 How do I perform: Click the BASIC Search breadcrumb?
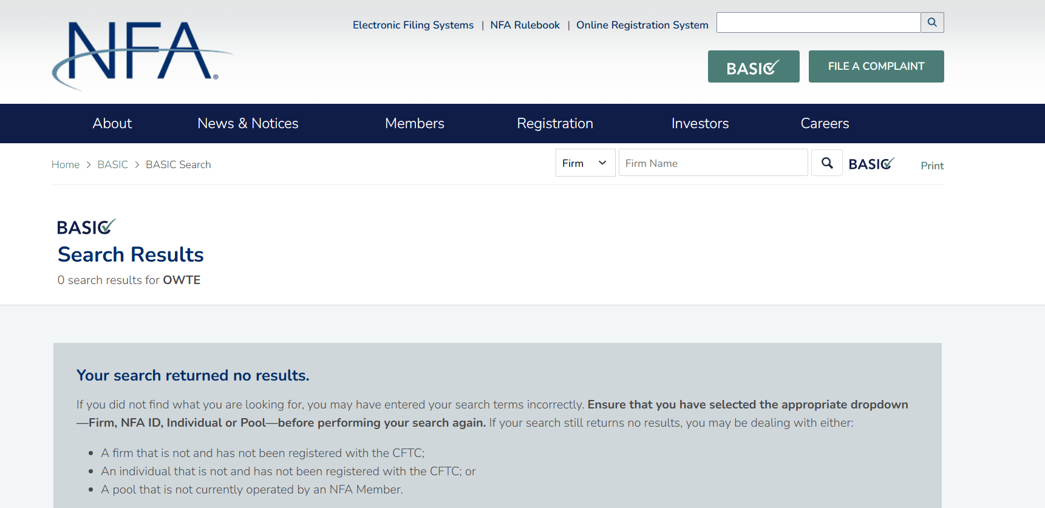(179, 164)
